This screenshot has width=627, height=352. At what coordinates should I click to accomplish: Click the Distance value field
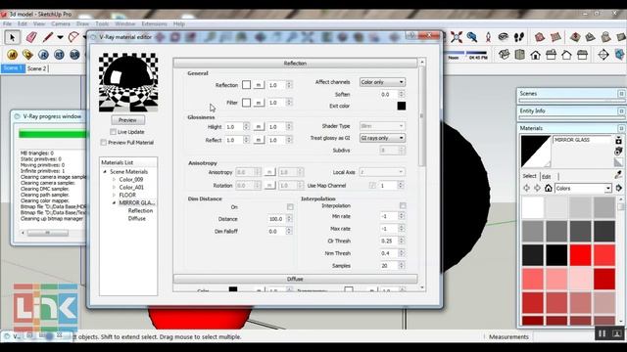pos(276,219)
